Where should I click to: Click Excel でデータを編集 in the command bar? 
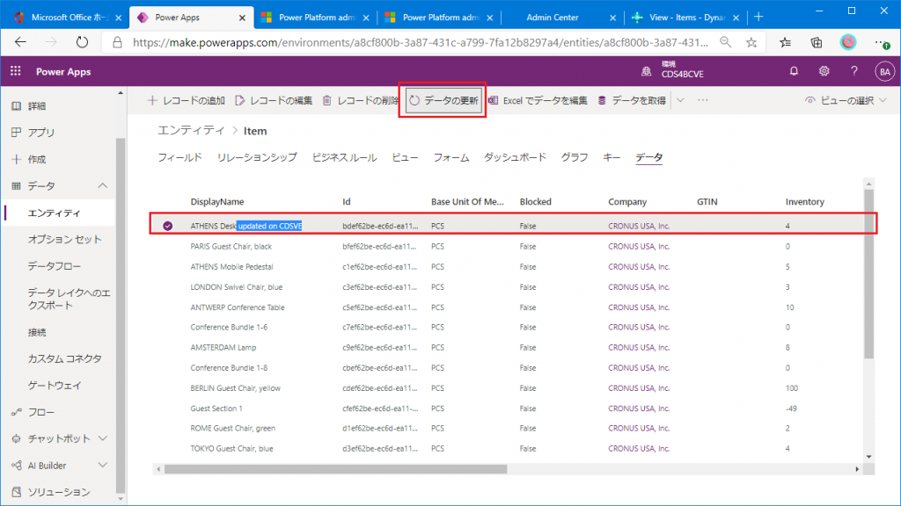[x=538, y=100]
